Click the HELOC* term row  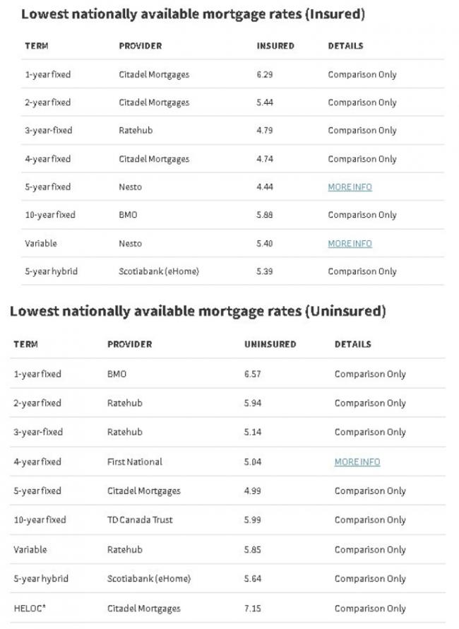tap(227, 608)
